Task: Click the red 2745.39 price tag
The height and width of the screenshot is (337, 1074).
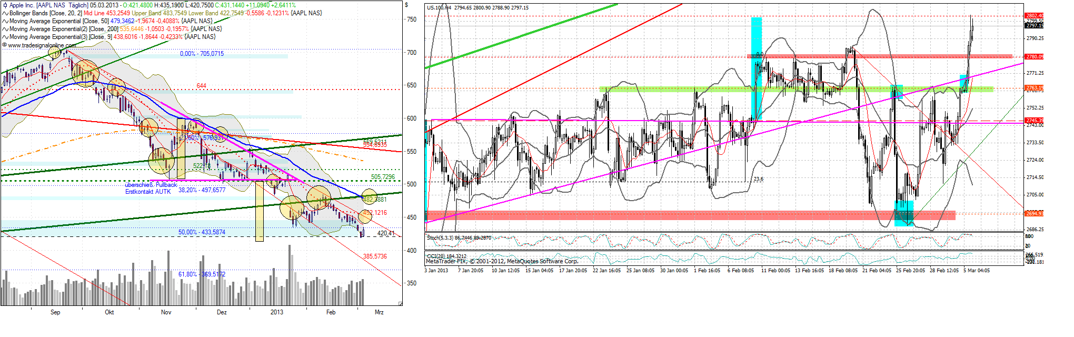Action: (1034, 121)
